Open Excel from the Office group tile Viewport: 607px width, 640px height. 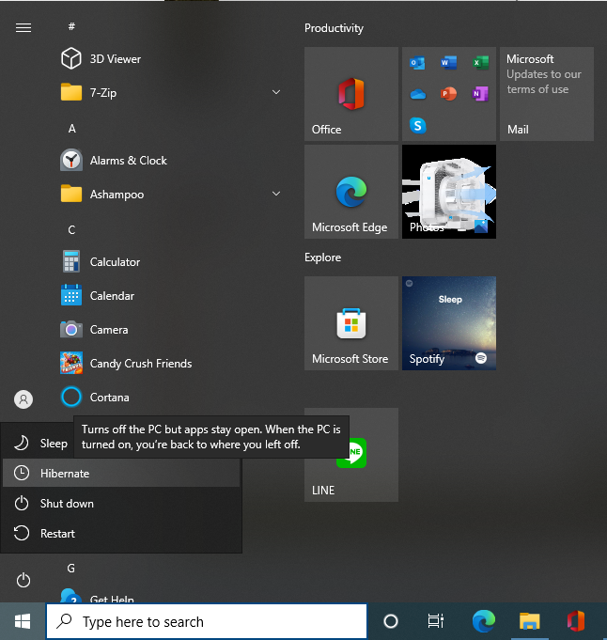tap(480, 63)
